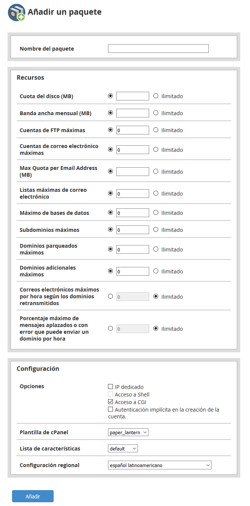
Task: Click the Nombre del paquete text field
Action: coord(158,48)
